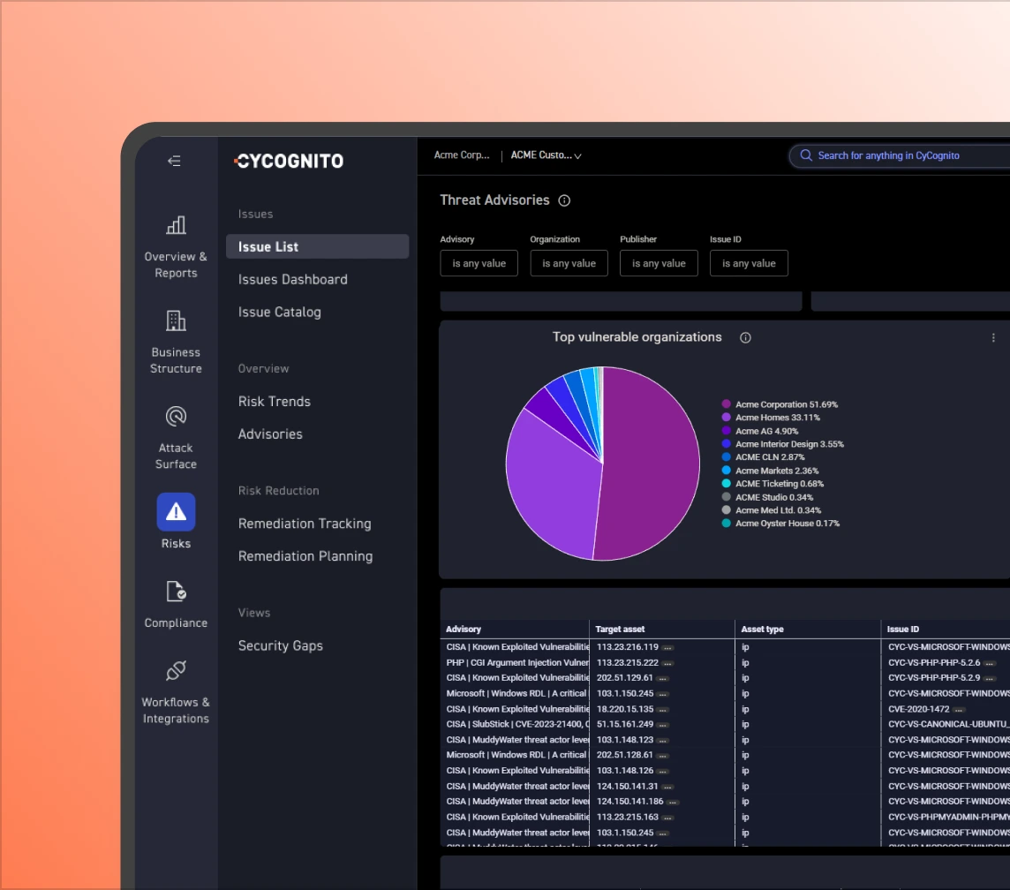Click info icon beside Threat Advisories
Viewport: 1010px width, 890px height.
pos(565,200)
